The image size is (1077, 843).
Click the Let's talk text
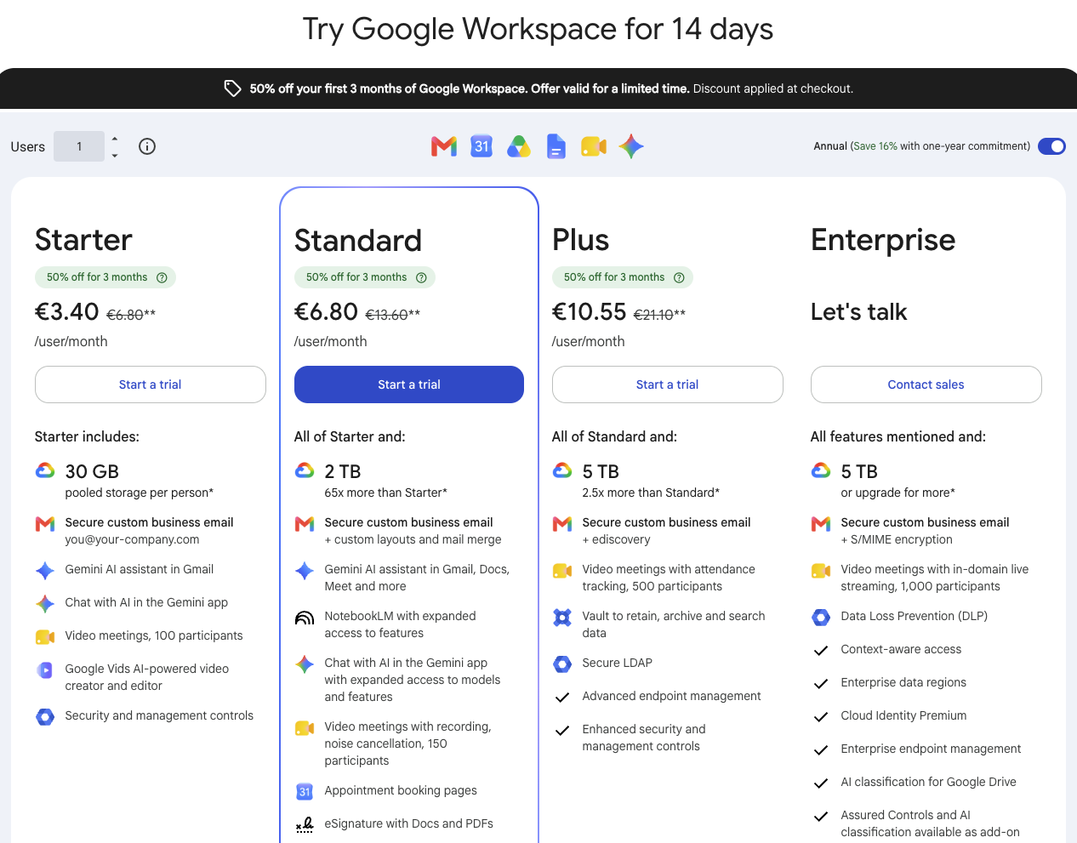point(859,312)
